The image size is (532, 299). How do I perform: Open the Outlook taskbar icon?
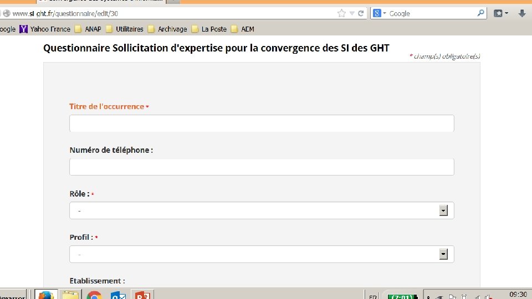click(119, 295)
